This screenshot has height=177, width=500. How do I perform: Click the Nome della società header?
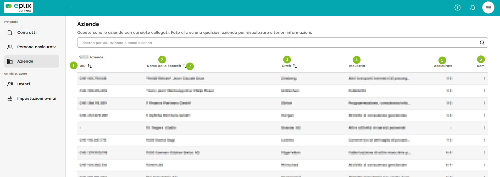coord(164,66)
